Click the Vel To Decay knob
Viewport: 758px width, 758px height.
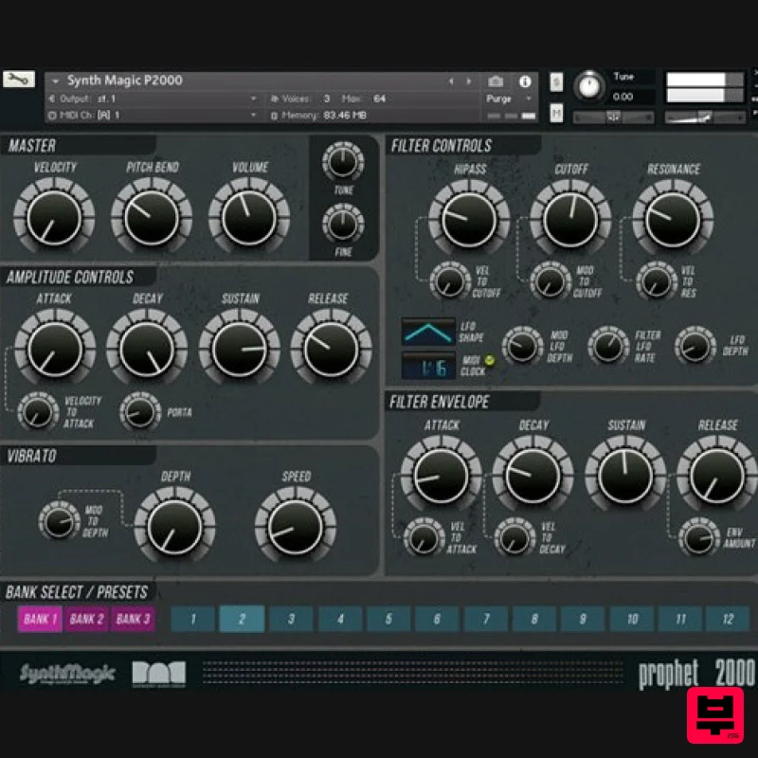[x=514, y=538]
